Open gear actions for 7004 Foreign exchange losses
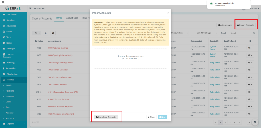 point(250,63)
